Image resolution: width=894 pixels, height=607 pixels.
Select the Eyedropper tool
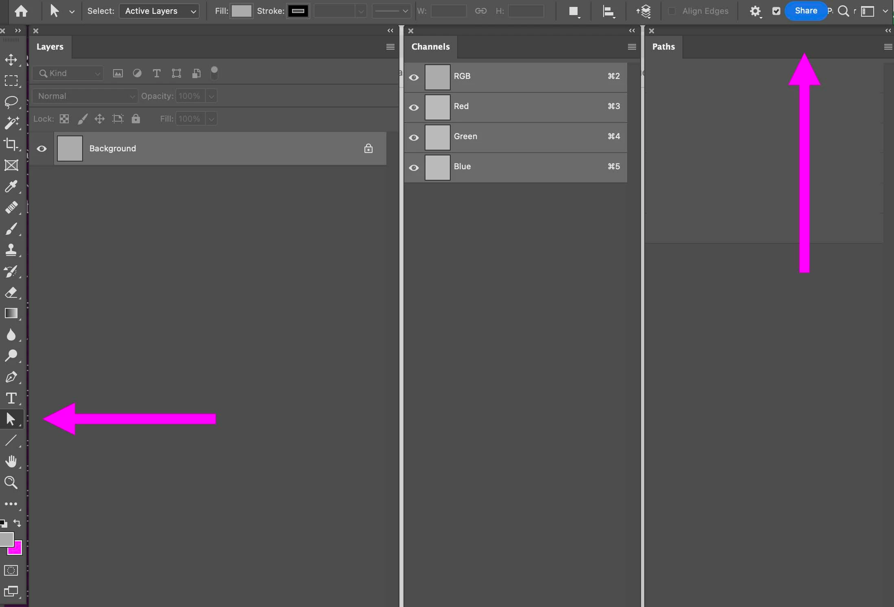[x=11, y=186]
